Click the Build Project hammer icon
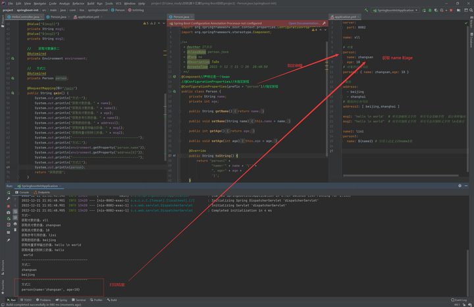This screenshot has width=474, height=307. (366, 11)
